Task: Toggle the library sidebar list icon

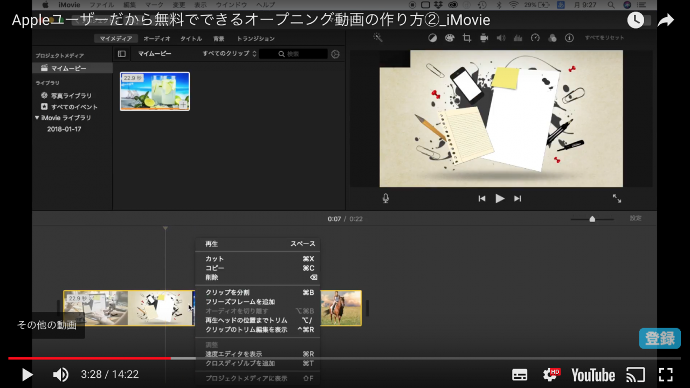Action: pyautogui.click(x=122, y=54)
